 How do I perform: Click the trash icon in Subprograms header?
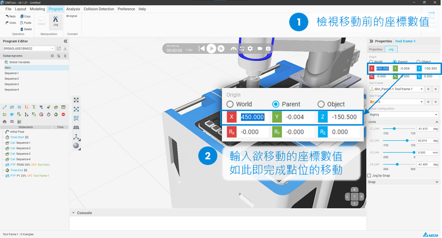(x=65, y=56)
